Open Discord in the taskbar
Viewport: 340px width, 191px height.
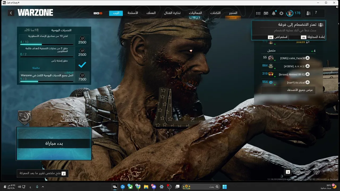[154, 187]
